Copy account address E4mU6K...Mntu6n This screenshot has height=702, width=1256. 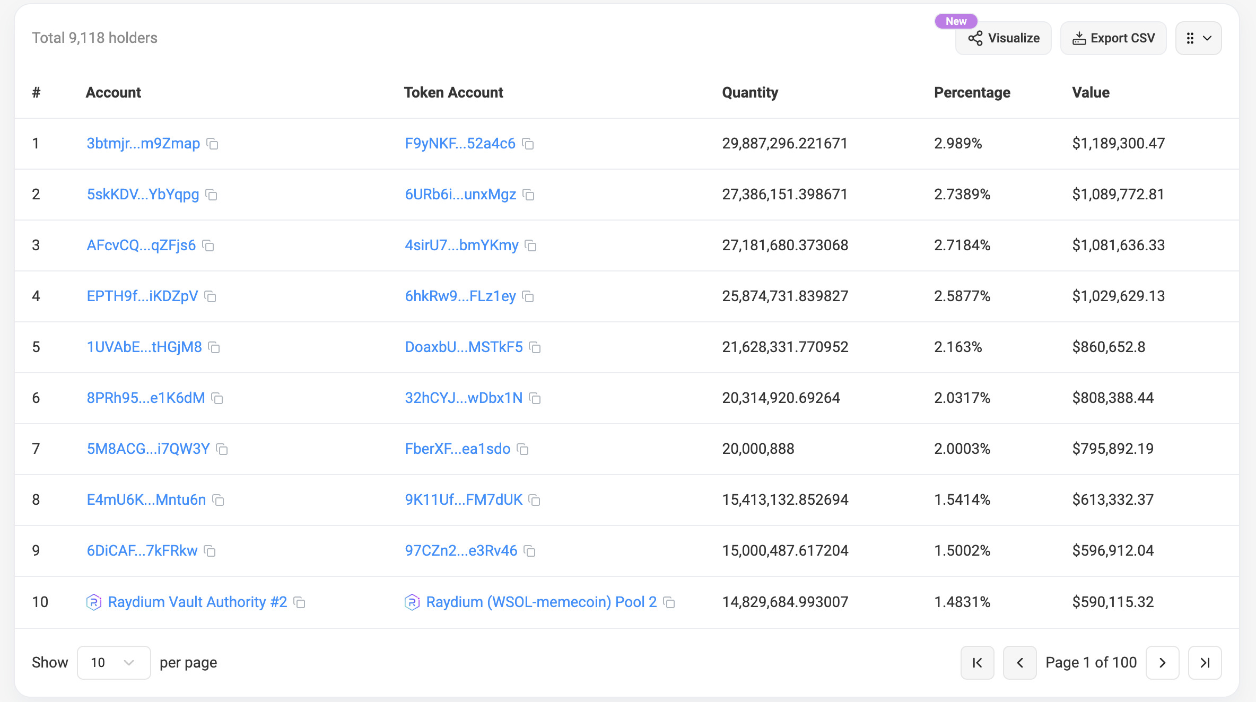218,500
